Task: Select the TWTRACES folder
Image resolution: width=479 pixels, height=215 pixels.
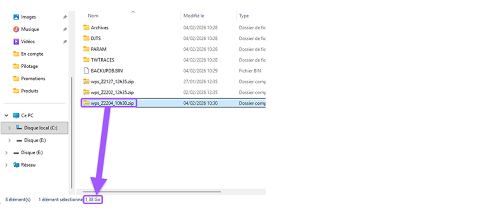Action: coord(102,60)
